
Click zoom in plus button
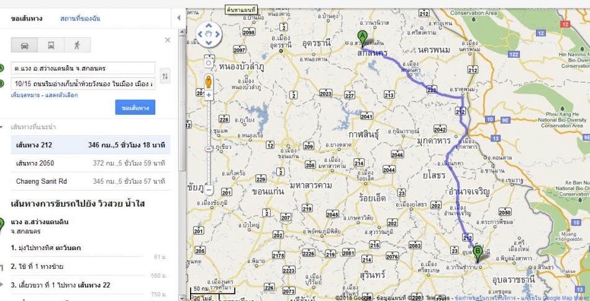pyautogui.click(x=209, y=96)
